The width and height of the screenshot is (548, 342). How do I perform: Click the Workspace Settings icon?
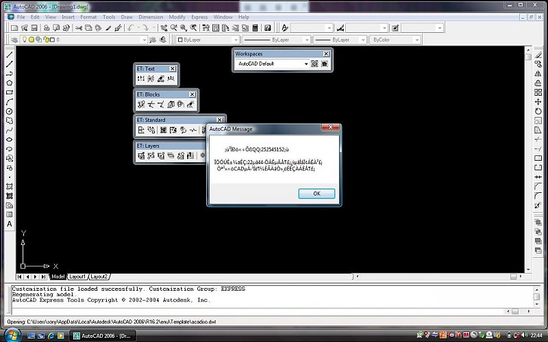click(314, 64)
